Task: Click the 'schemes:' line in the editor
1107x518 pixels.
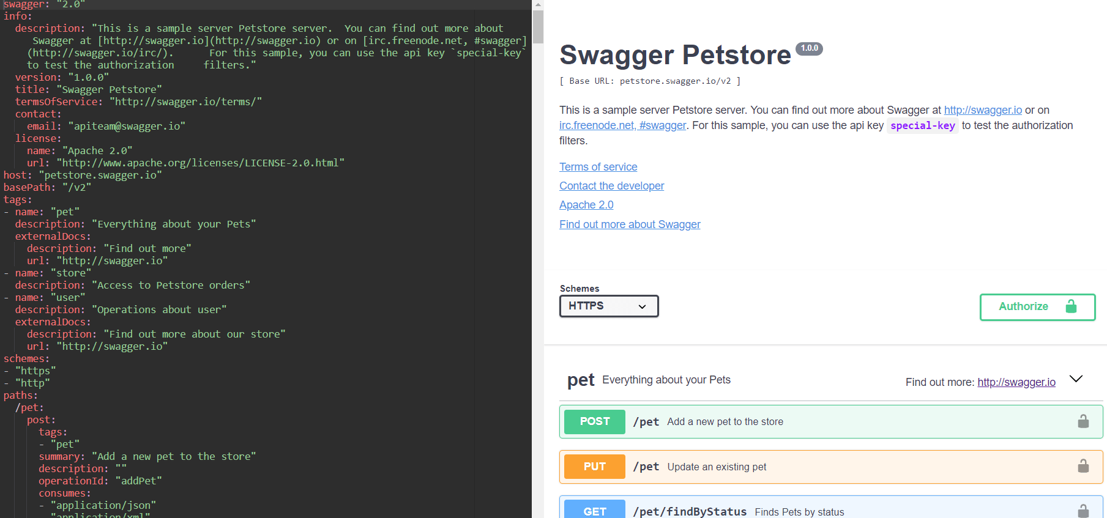Action: point(26,358)
